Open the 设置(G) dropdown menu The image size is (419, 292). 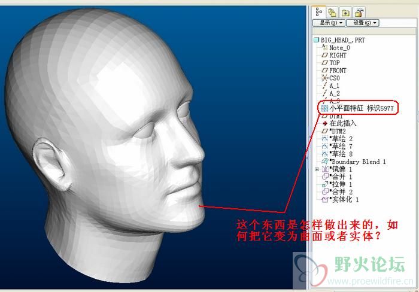click(363, 23)
